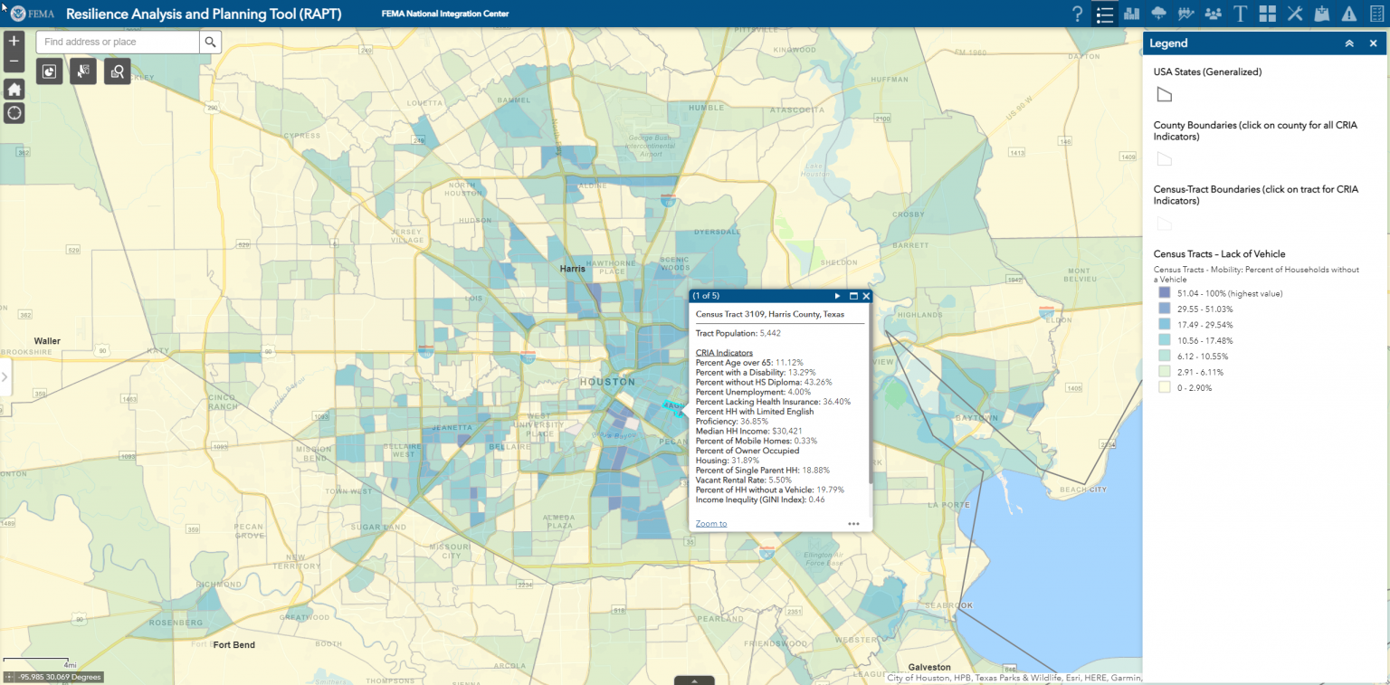Open the Help question mark icon
Image resolution: width=1390 pixels, height=685 pixels.
point(1077,13)
